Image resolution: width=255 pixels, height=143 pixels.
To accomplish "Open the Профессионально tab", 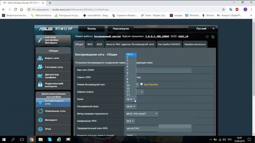I will click(x=195, y=44).
